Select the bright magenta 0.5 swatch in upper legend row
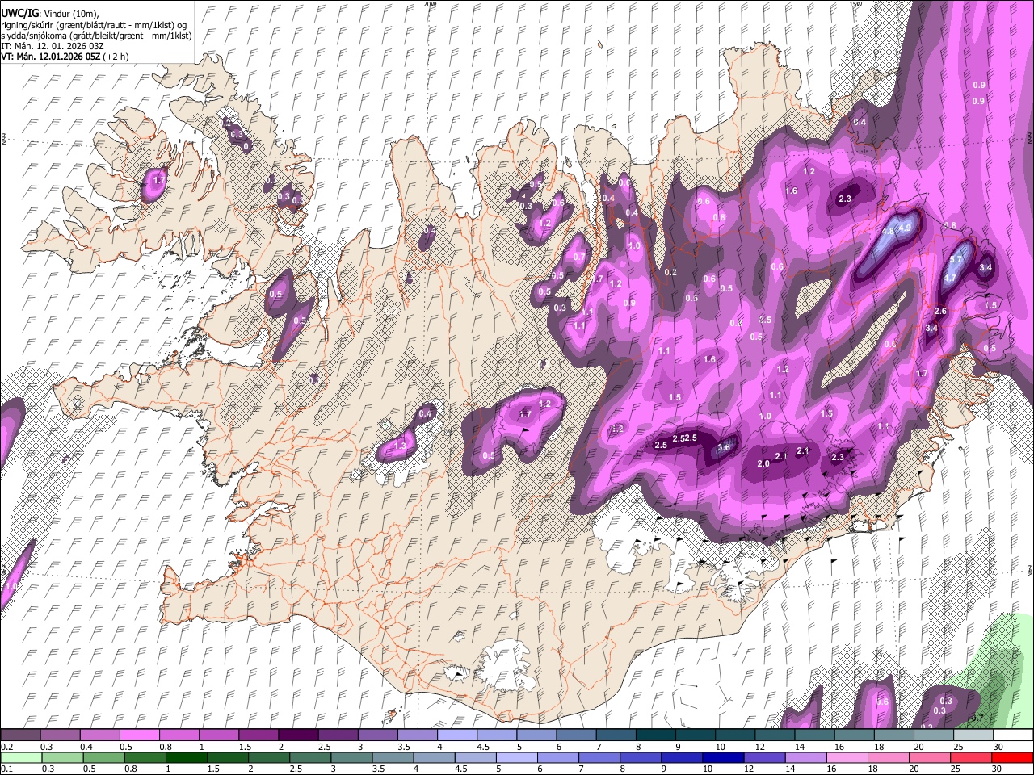Screen dimensions: 1034x775 pos(139,735)
